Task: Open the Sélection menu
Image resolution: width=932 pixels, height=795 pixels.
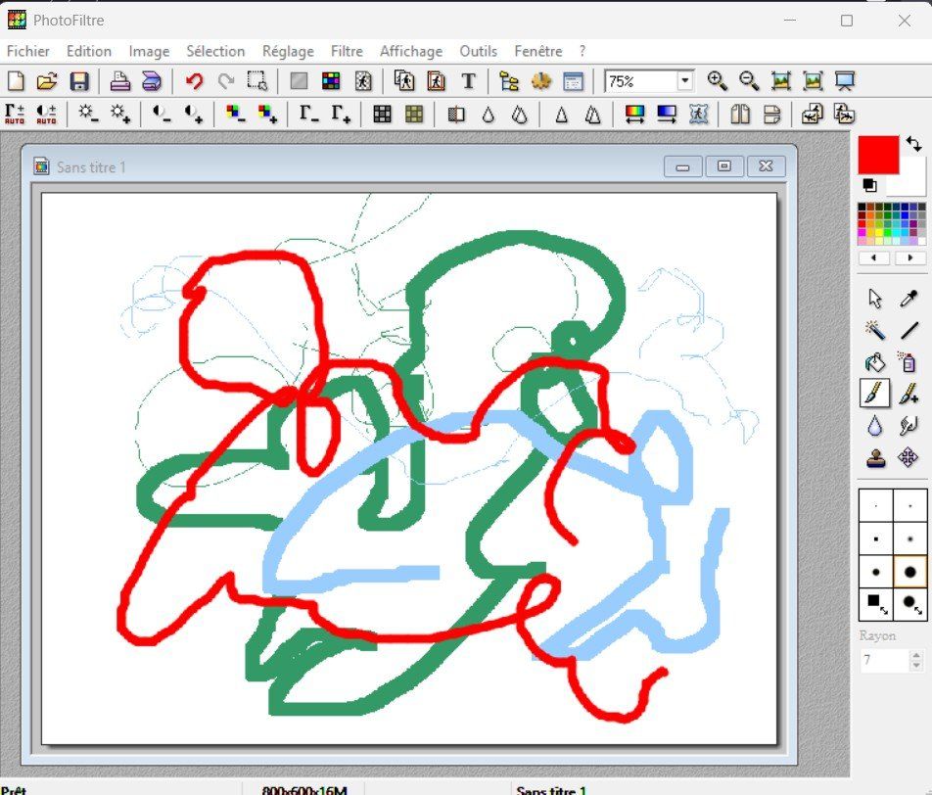Action: 215,52
